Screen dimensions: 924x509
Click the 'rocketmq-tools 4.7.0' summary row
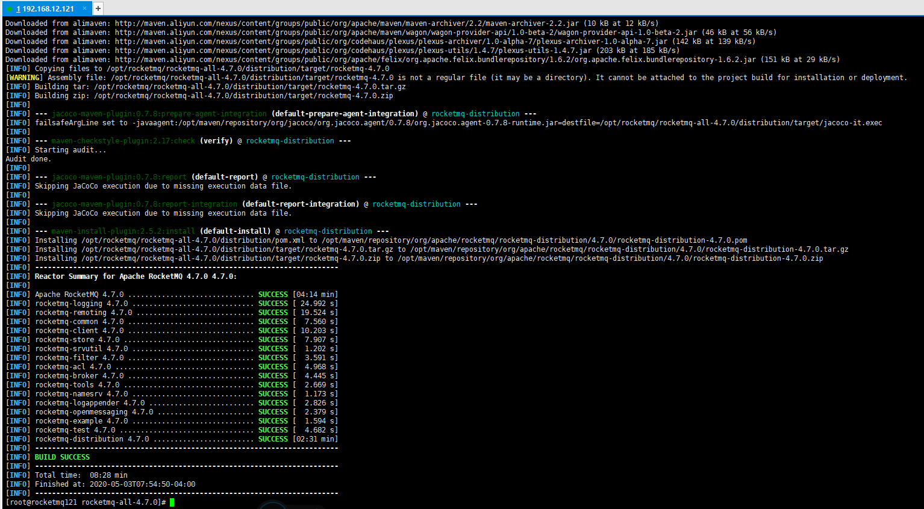172,385
